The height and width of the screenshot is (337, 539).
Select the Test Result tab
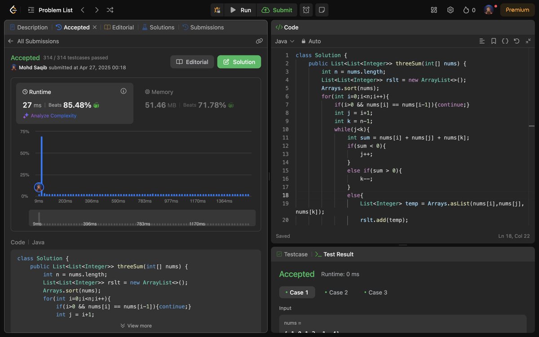pyautogui.click(x=334, y=254)
